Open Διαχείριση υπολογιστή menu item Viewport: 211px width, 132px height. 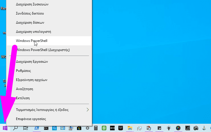click(49, 32)
